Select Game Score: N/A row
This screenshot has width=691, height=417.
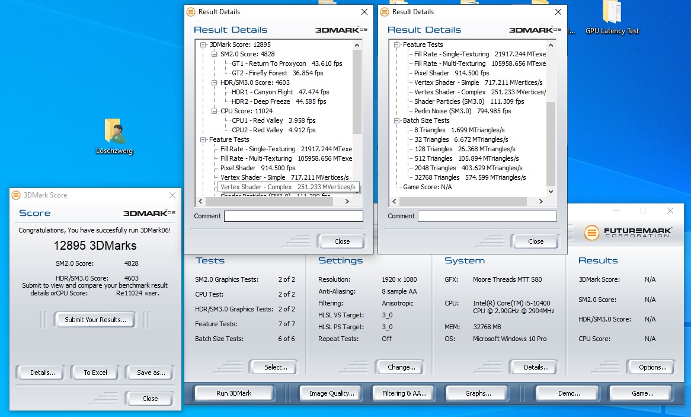pos(427,187)
